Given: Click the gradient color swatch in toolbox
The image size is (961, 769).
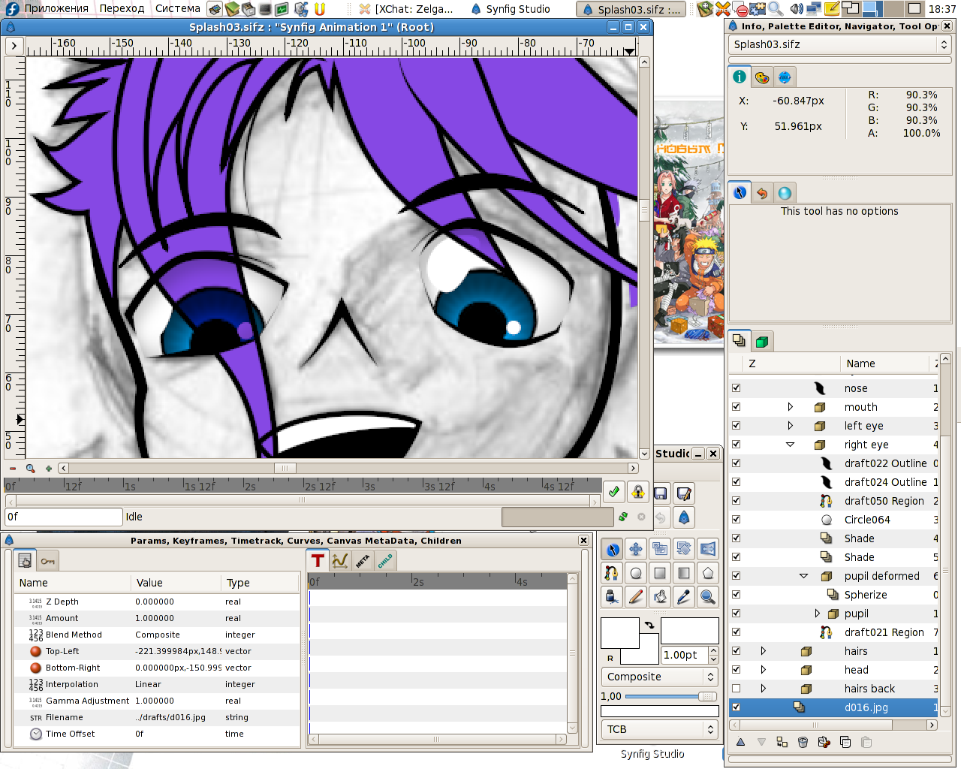Looking at the screenshot, I should (x=689, y=632).
